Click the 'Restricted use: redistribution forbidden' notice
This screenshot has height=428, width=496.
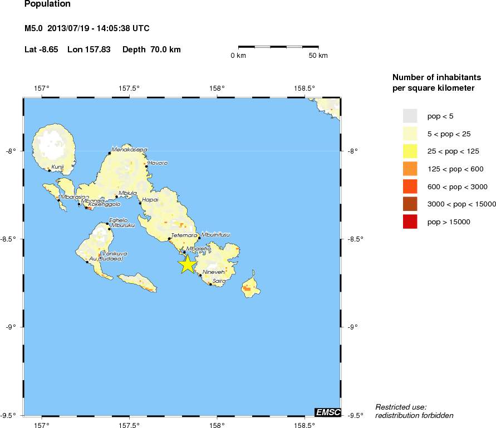tap(414, 411)
